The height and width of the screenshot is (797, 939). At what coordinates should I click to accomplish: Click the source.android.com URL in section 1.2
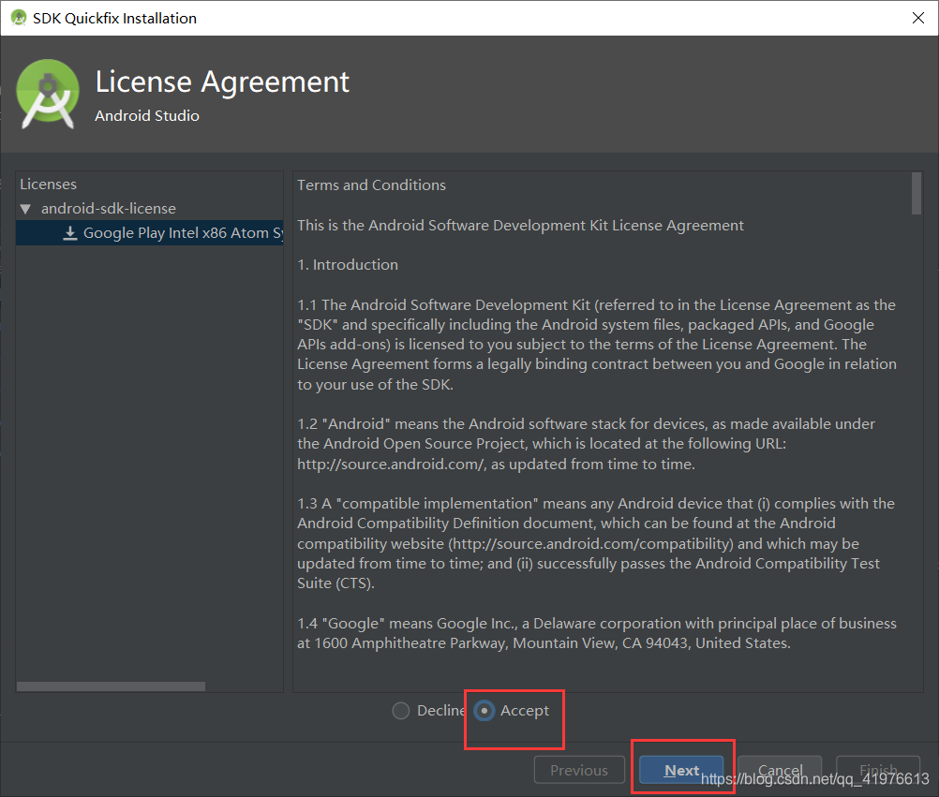click(390, 464)
